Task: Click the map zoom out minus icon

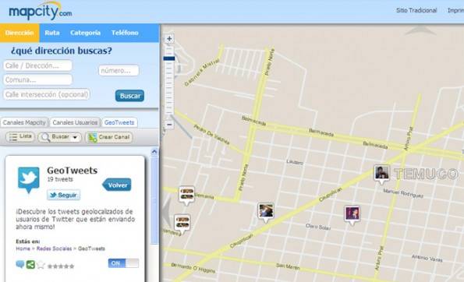Action: pos(169,125)
